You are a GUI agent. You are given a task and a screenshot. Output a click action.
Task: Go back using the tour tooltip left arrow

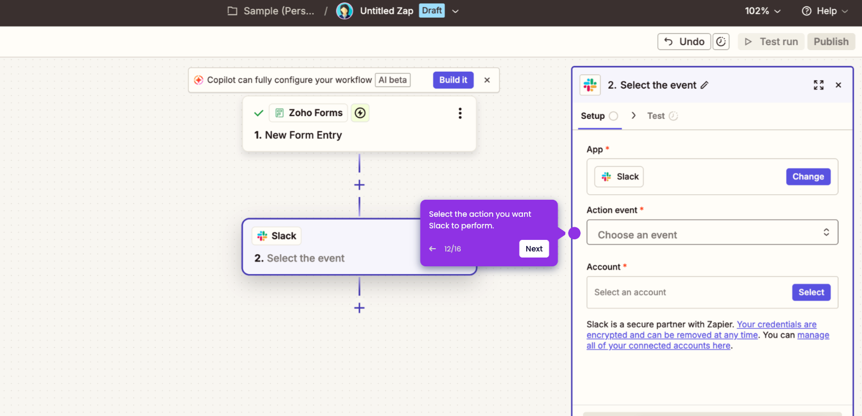432,249
